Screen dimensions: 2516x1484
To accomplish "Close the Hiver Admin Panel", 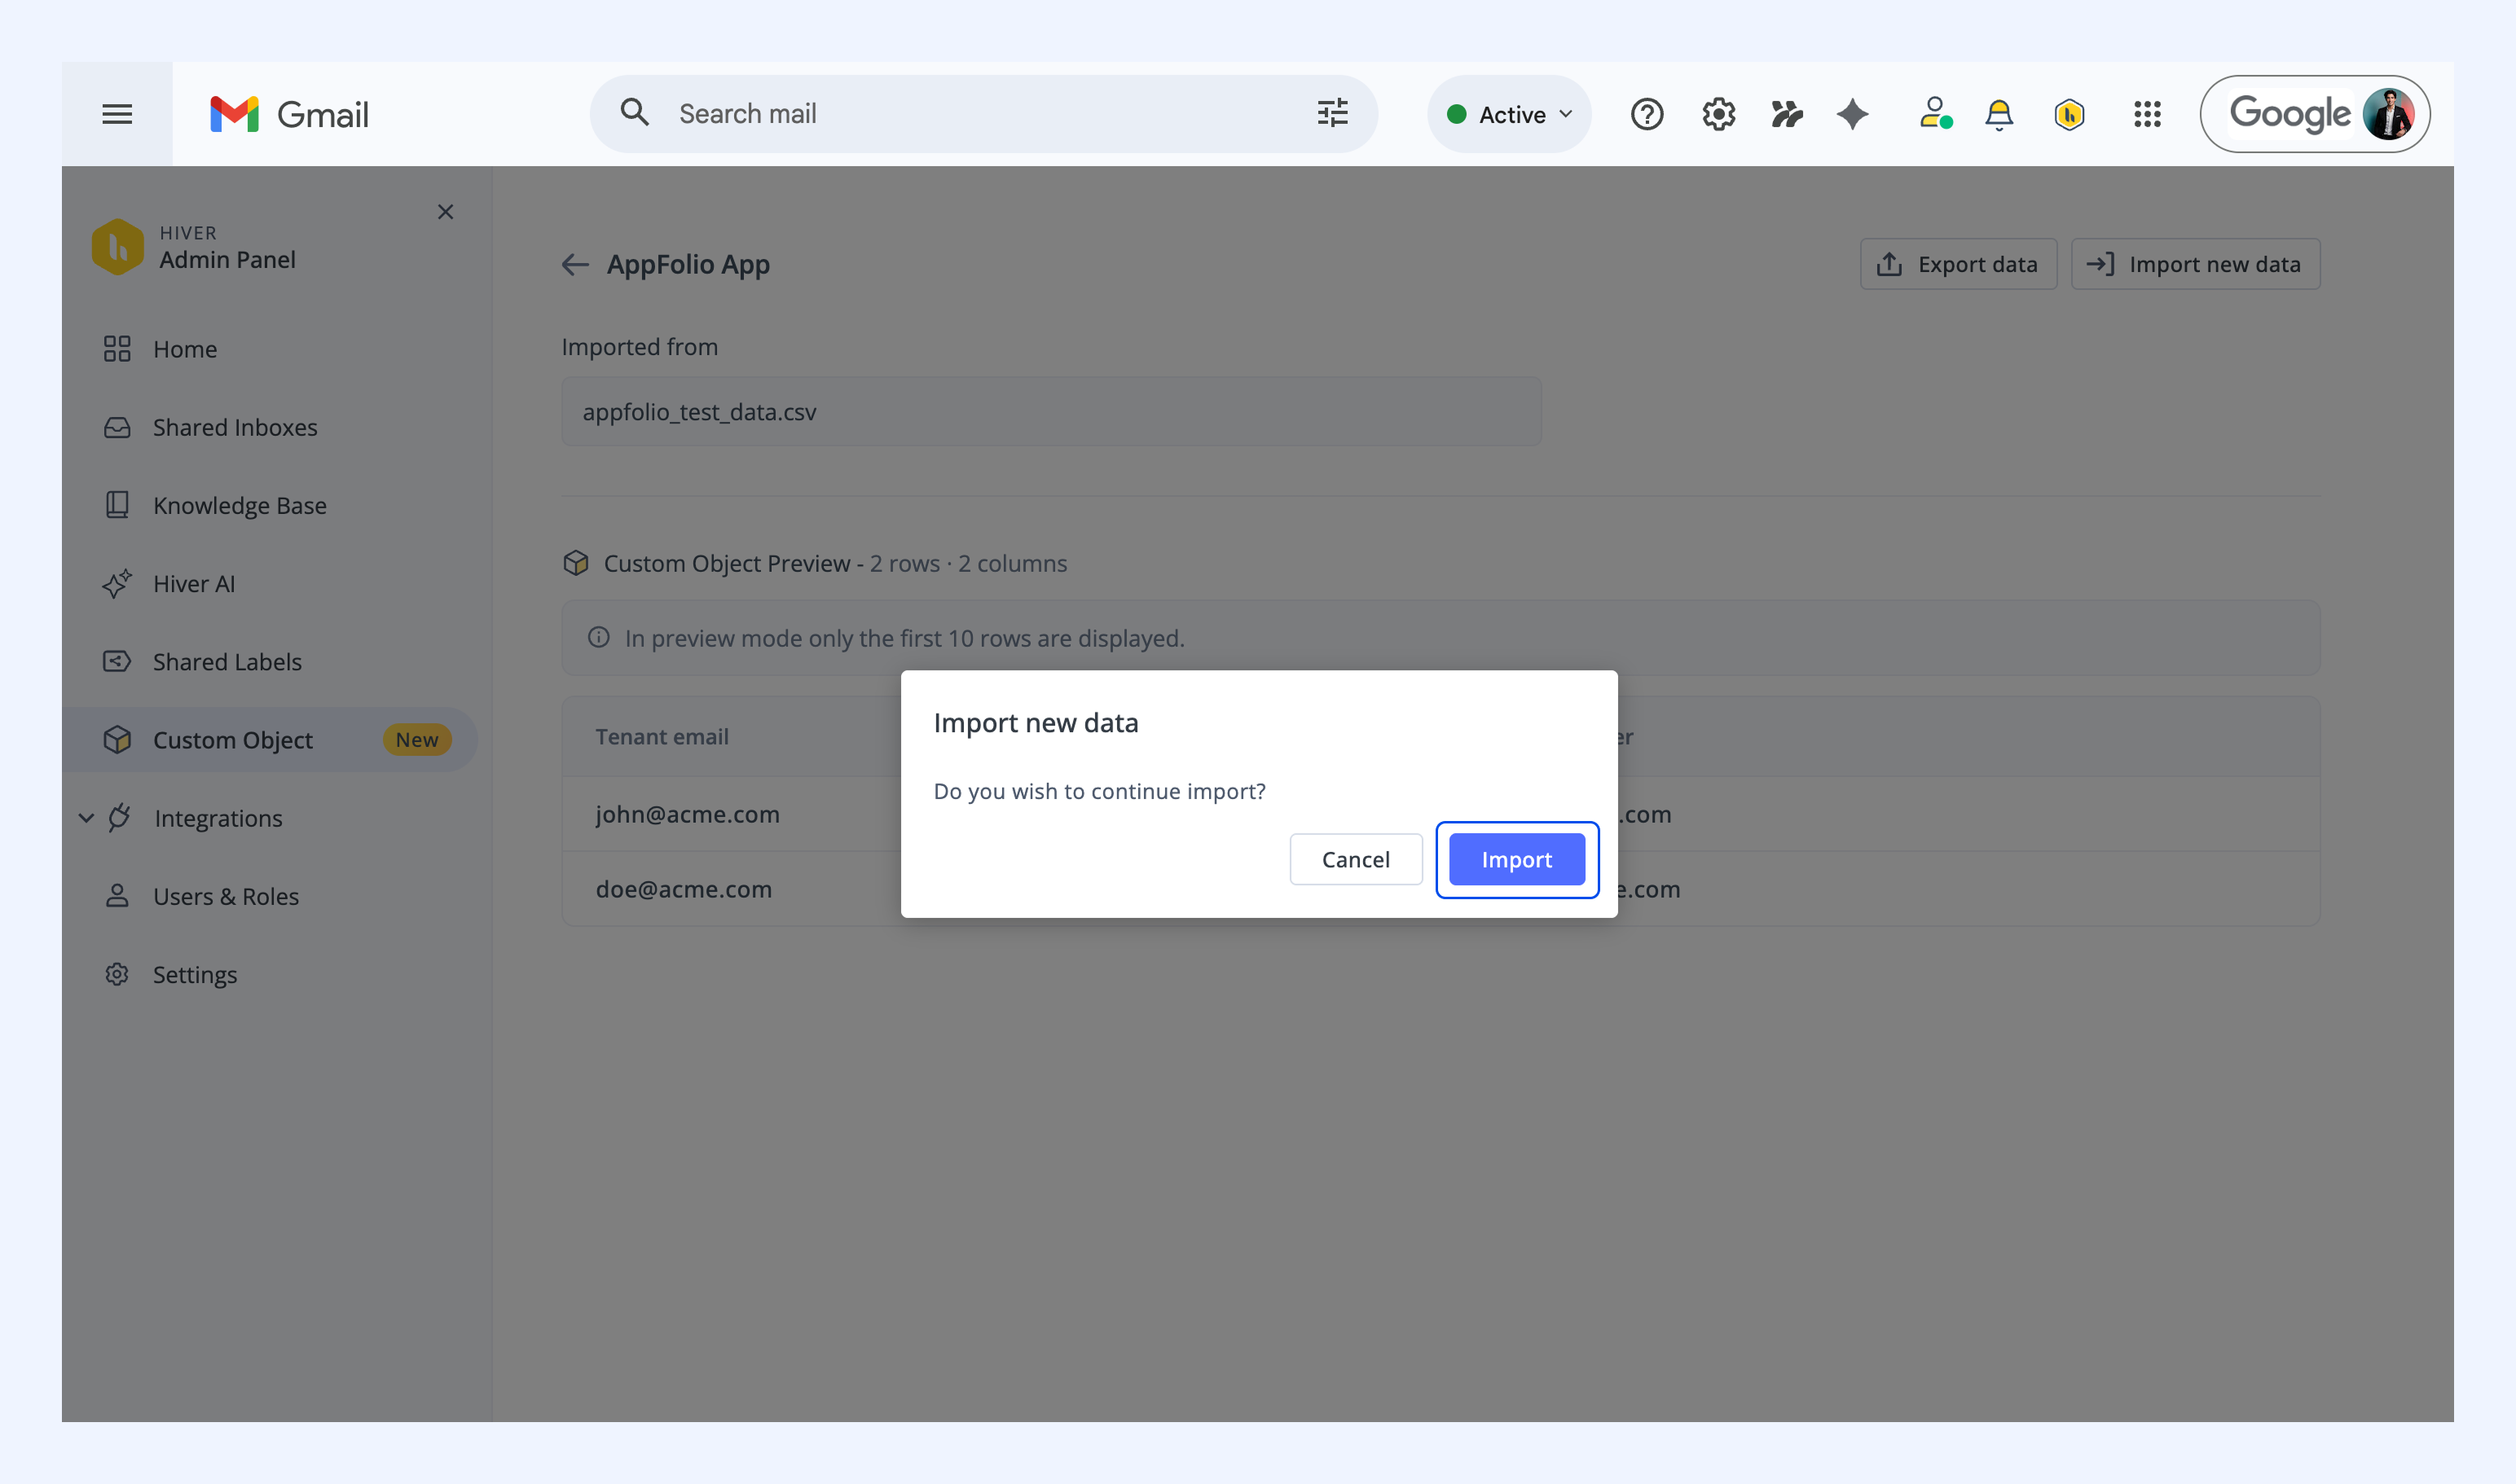I will tap(445, 212).
